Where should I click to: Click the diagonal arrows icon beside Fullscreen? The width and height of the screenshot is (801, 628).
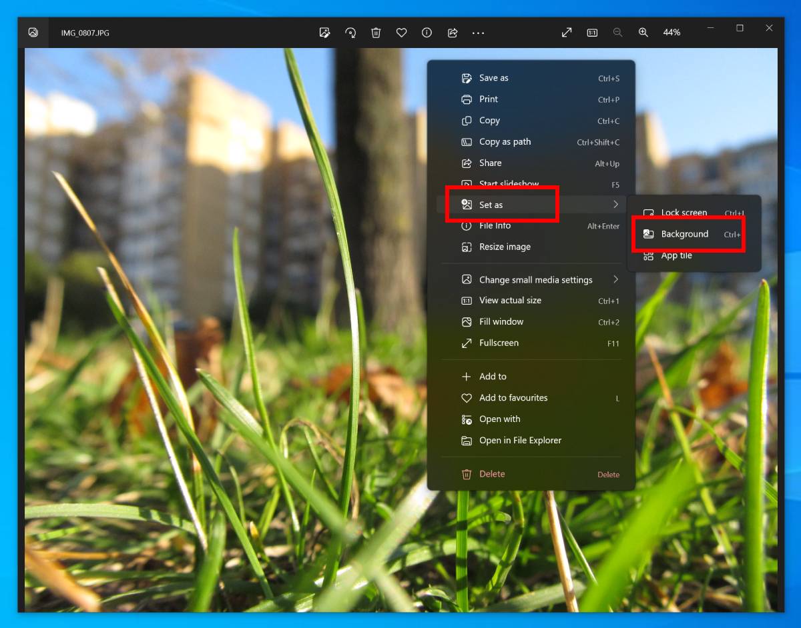tap(467, 343)
